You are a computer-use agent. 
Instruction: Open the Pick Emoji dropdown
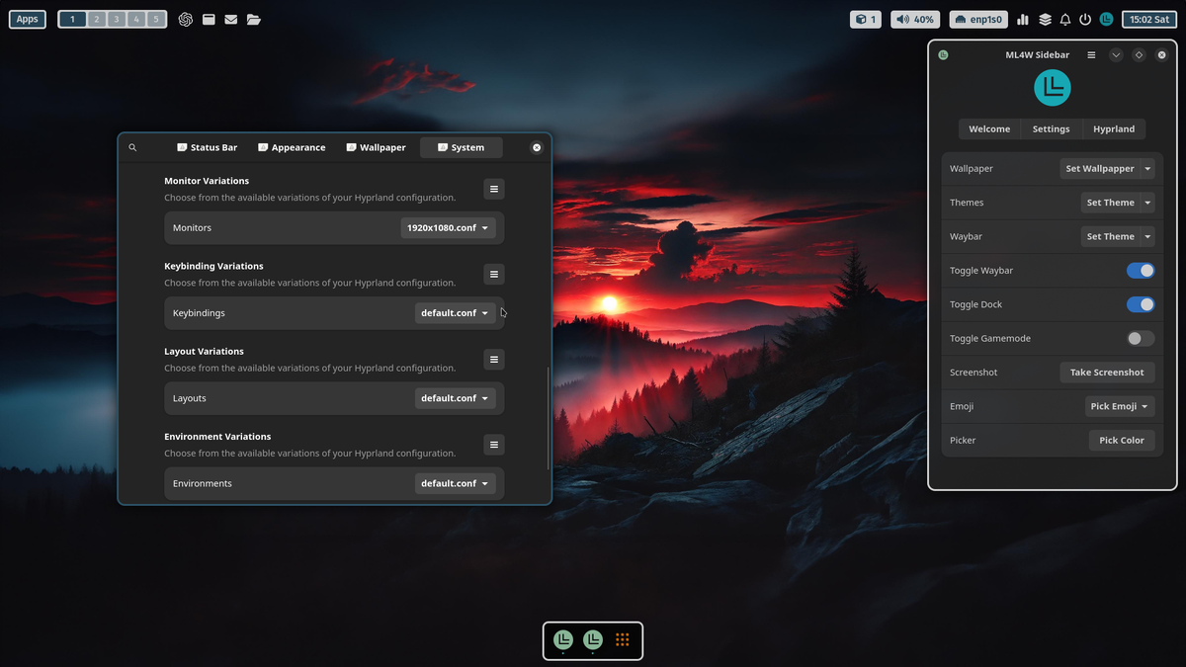point(1120,406)
